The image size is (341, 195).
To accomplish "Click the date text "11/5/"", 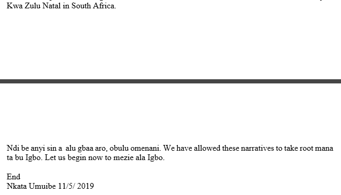I will pyautogui.click(x=66, y=186).
